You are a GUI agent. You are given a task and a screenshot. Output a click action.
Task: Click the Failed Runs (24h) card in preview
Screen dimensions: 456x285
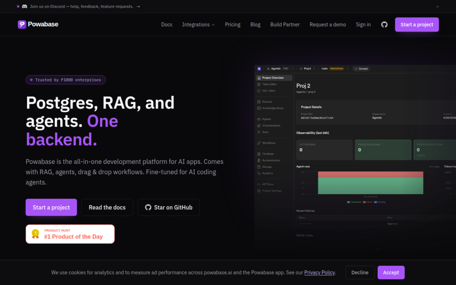383,150
